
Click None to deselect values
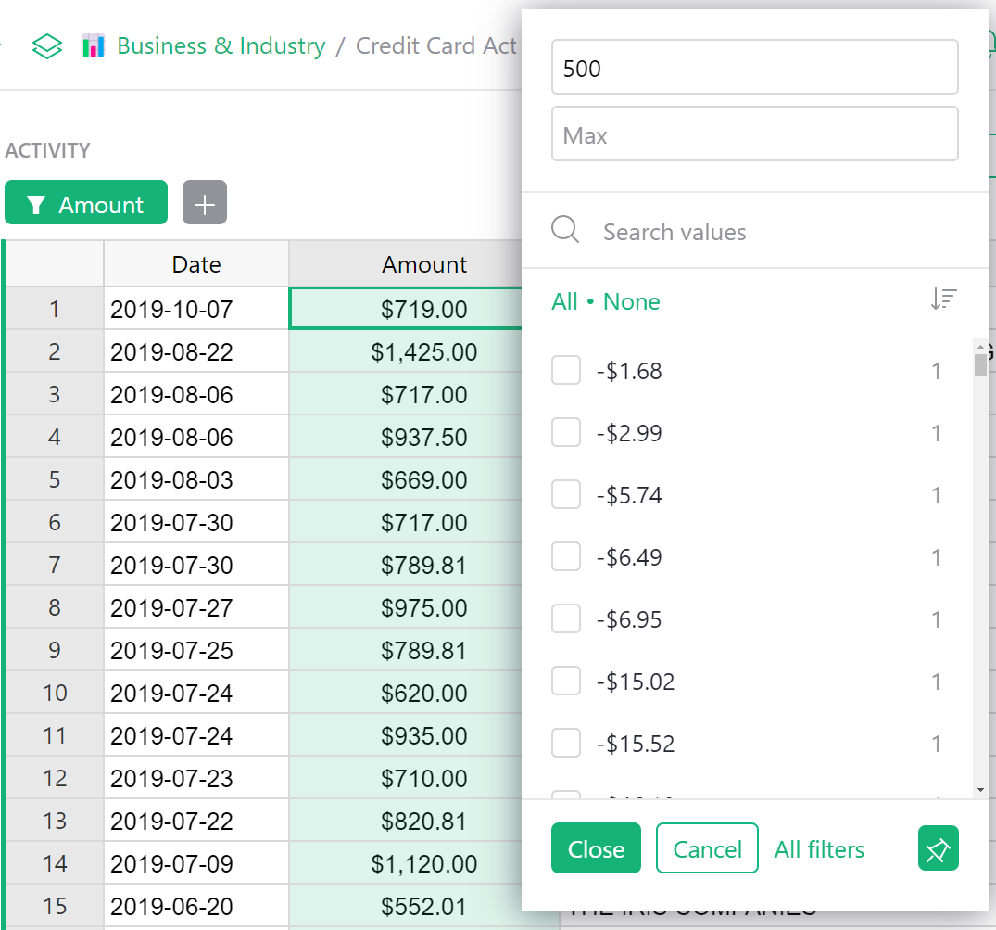(631, 302)
